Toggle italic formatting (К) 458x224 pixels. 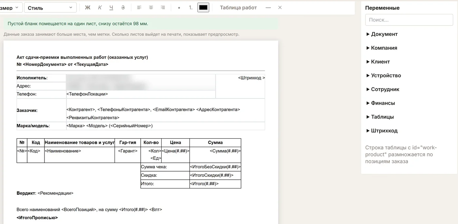pos(100,7)
